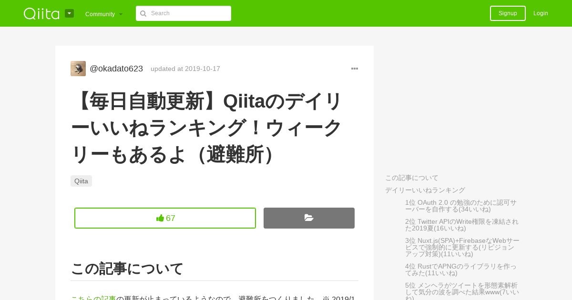Open the Login link
Image resolution: width=572 pixels, height=300 pixels.
click(x=541, y=13)
